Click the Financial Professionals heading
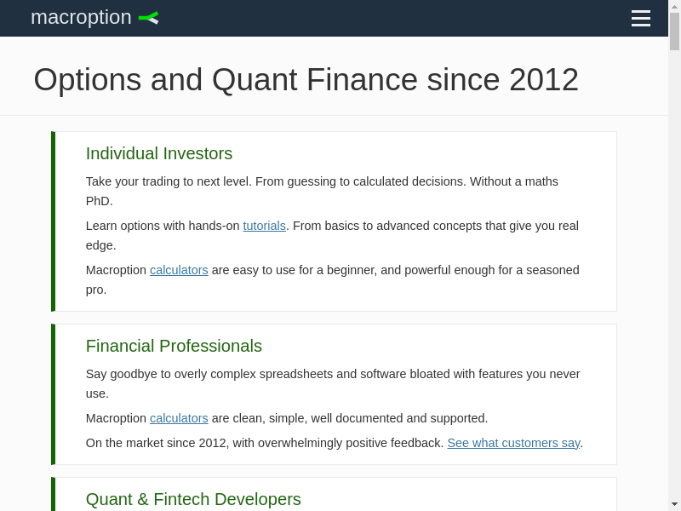Image resolution: width=681 pixels, height=511 pixels. click(174, 346)
